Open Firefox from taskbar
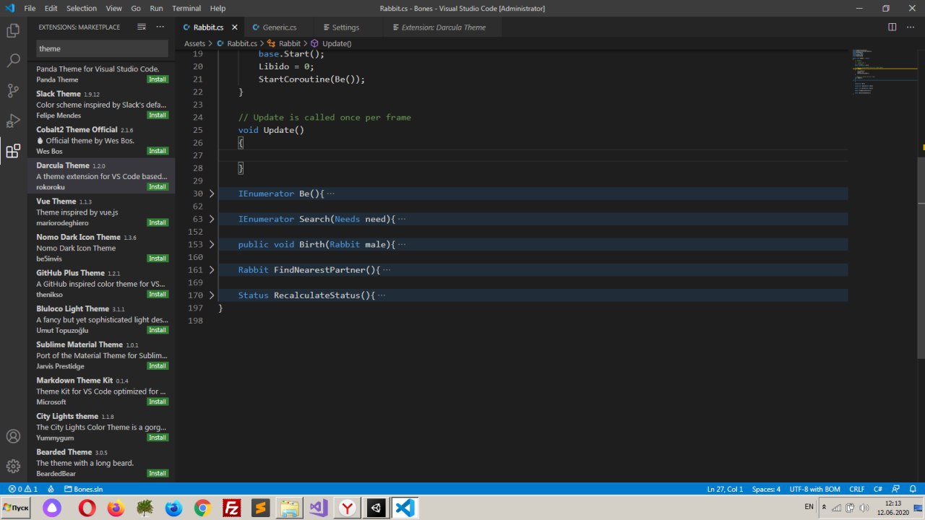The width and height of the screenshot is (925, 520). (116, 508)
